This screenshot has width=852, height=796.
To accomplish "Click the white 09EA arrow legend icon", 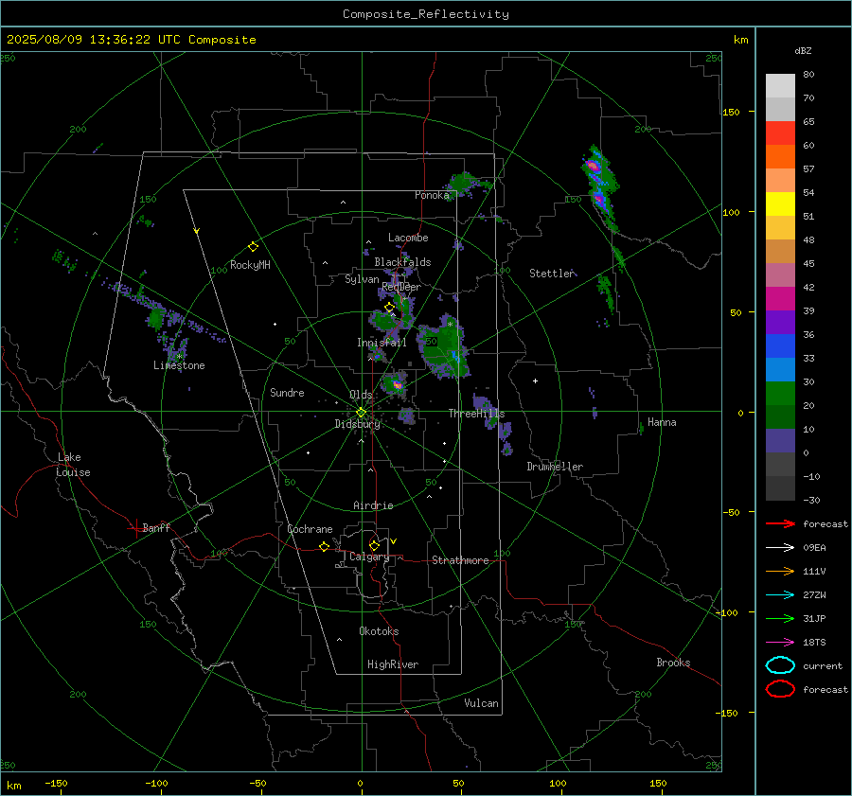I will [x=780, y=548].
